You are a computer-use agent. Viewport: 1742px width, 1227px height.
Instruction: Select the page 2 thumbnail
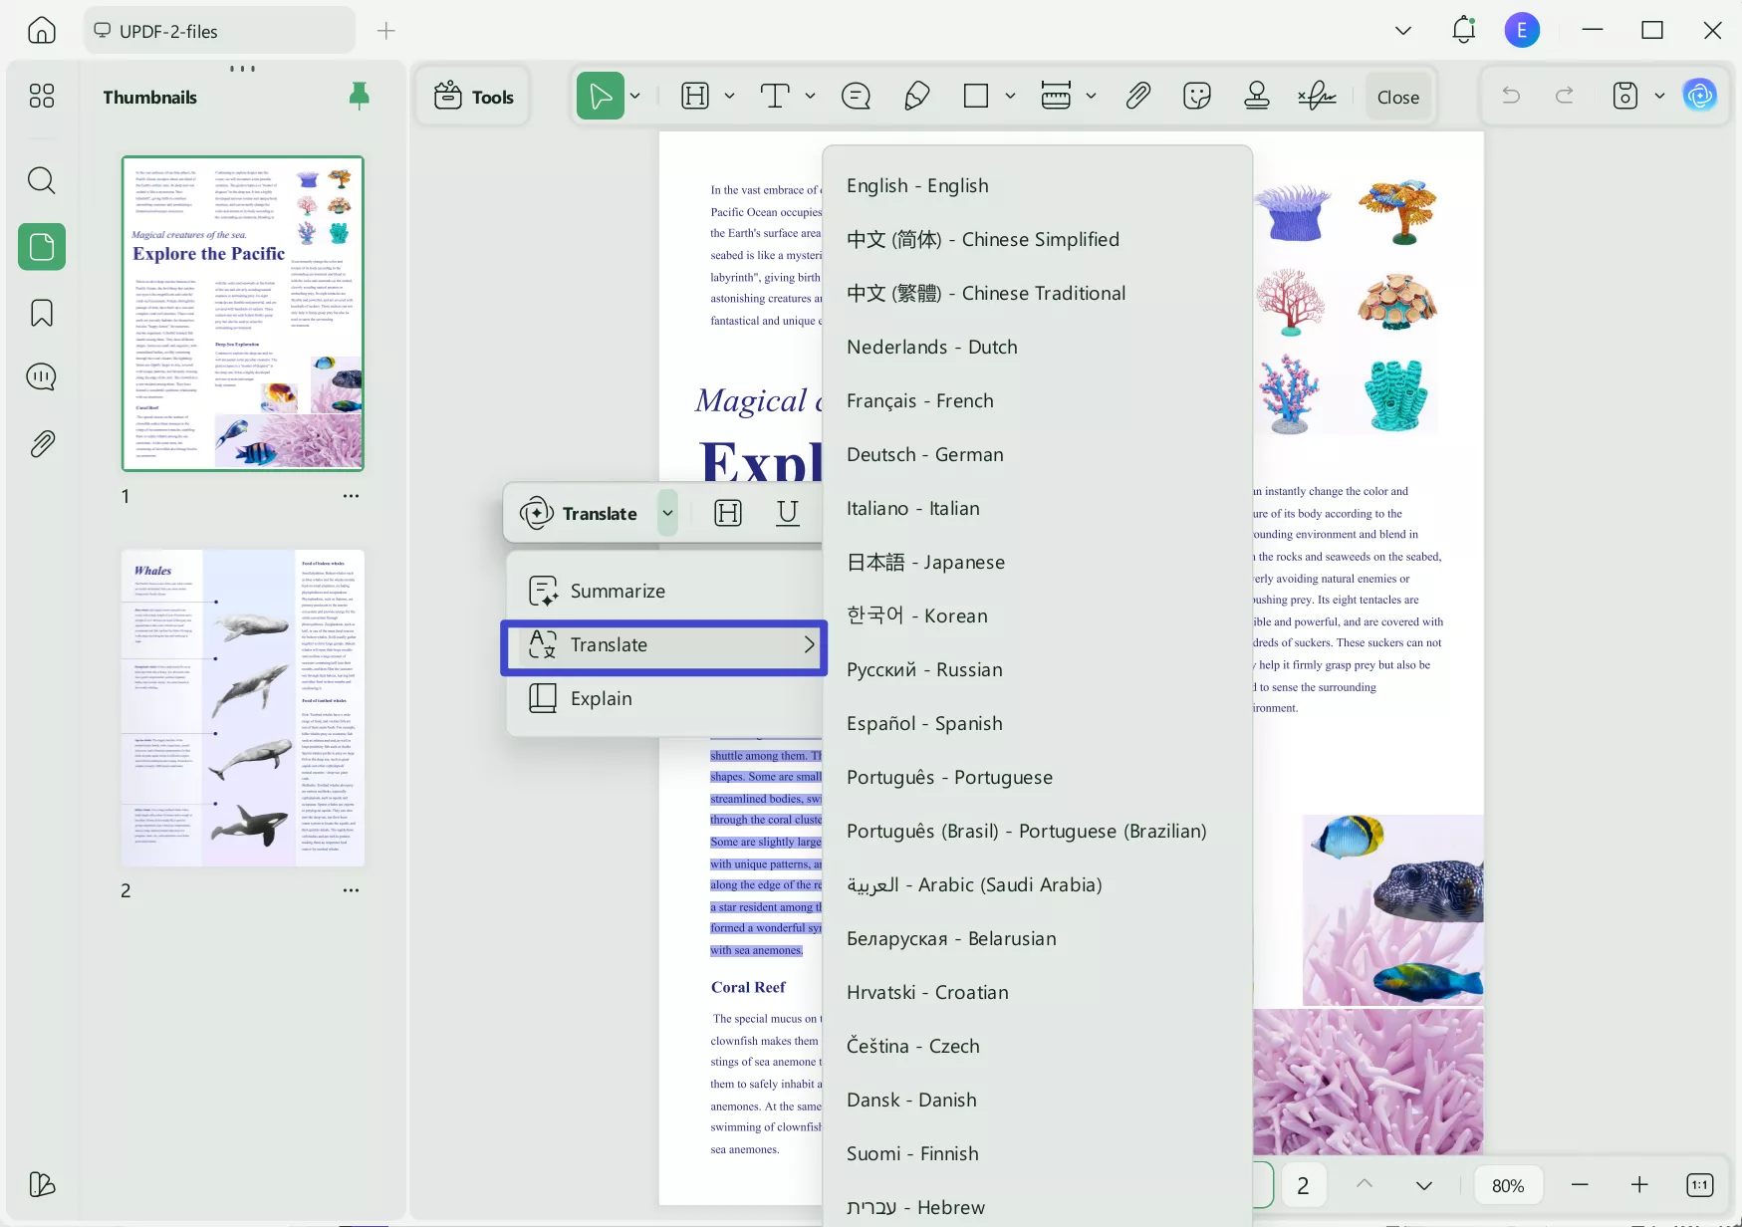point(242,707)
